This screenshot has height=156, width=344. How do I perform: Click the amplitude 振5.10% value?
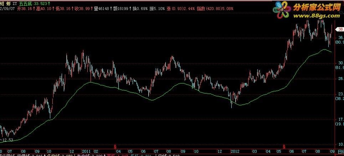tap(157, 9)
